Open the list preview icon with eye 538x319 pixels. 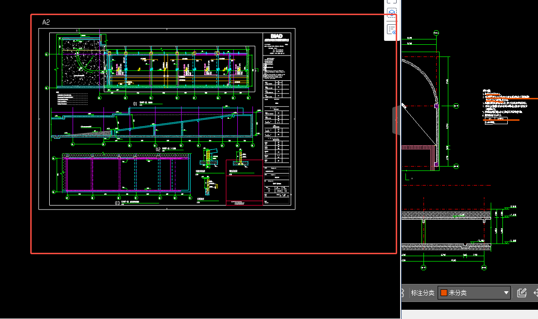(x=391, y=30)
